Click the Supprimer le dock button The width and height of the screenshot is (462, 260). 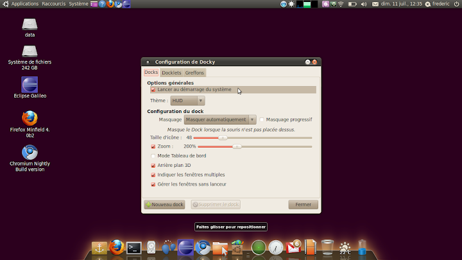[x=216, y=204]
